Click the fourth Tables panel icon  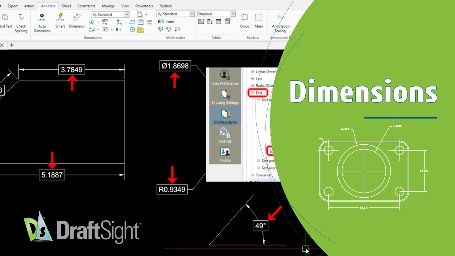227,22
